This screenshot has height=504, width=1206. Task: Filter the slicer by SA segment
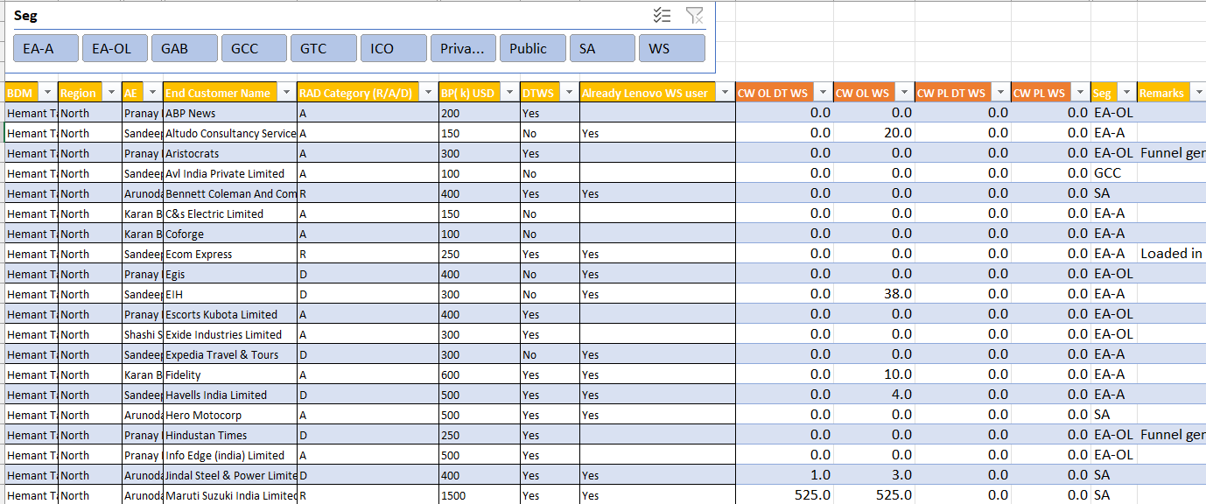pyautogui.click(x=602, y=49)
